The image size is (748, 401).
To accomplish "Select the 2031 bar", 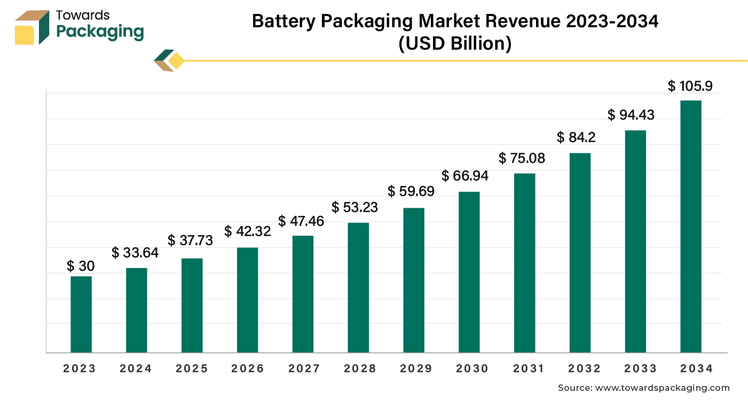I will pos(525,263).
